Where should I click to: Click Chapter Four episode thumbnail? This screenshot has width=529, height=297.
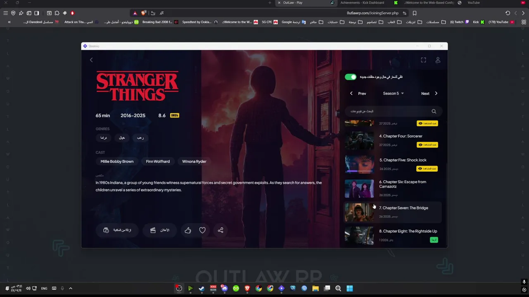tap(359, 141)
